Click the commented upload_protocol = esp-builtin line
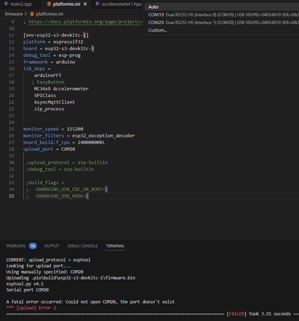 [67, 163]
